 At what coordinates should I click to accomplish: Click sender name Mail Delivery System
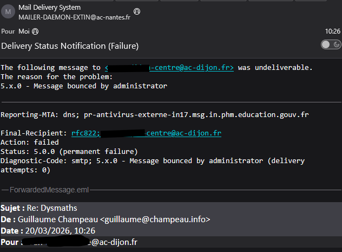click(x=49, y=8)
